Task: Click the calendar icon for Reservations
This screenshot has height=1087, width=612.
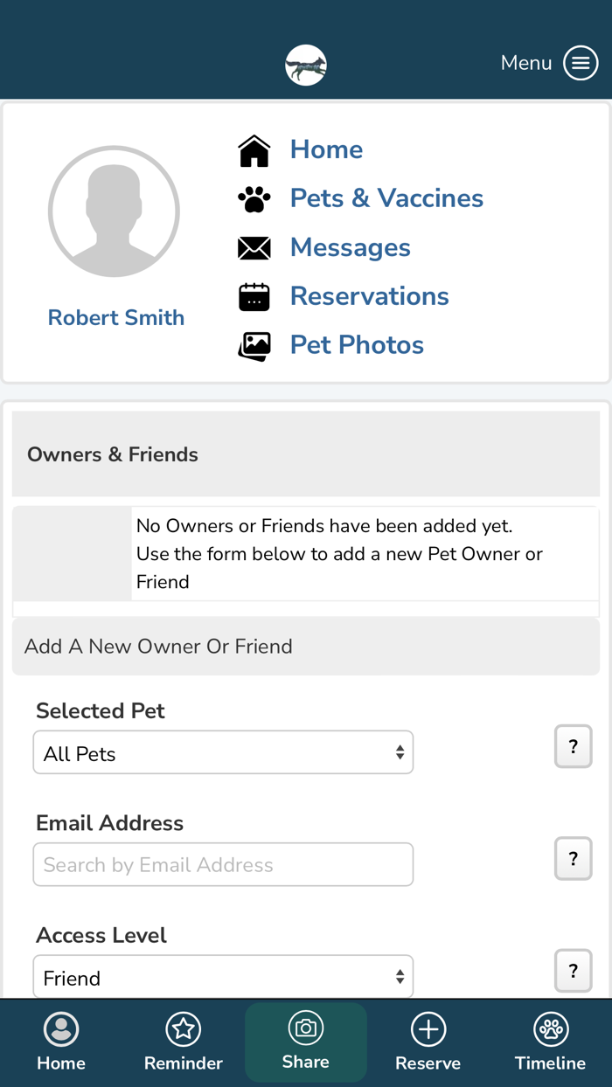Action: [x=254, y=296]
